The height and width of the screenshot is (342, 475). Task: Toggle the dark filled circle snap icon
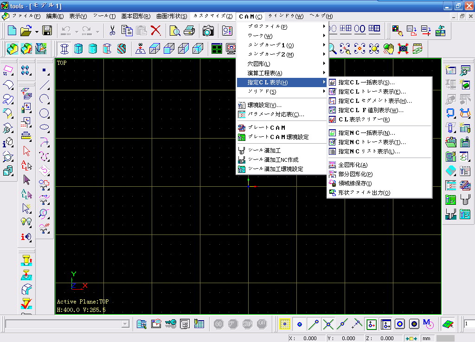[414, 324]
